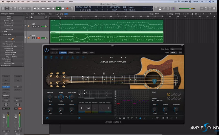219x135 pixels.
Task: Open the File menu
Action: pyautogui.click(x=18, y=2)
